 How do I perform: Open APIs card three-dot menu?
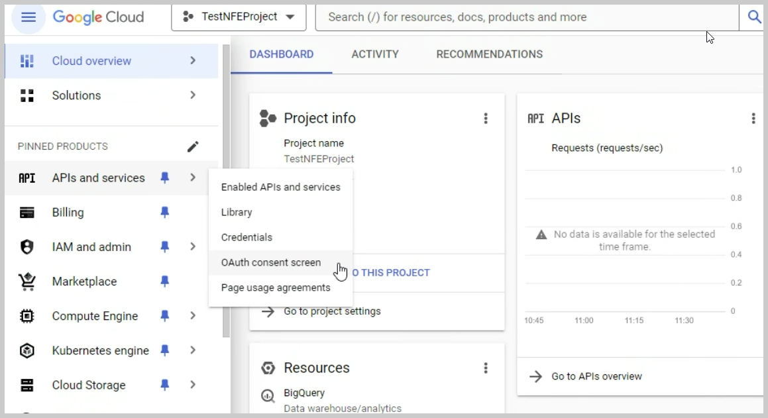[x=753, y=119]
